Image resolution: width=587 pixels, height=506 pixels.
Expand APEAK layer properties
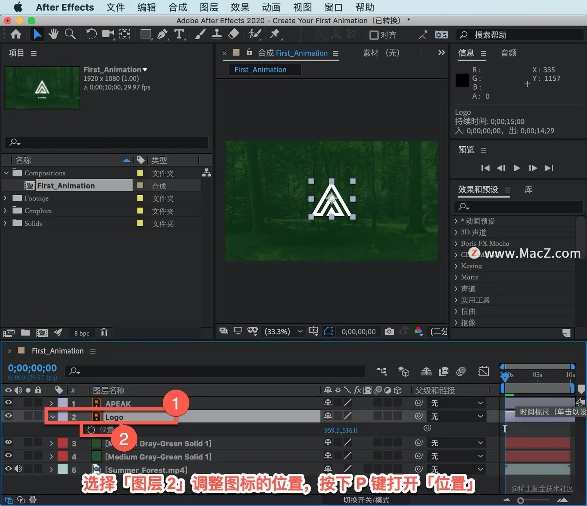click(x=51, y=404)
